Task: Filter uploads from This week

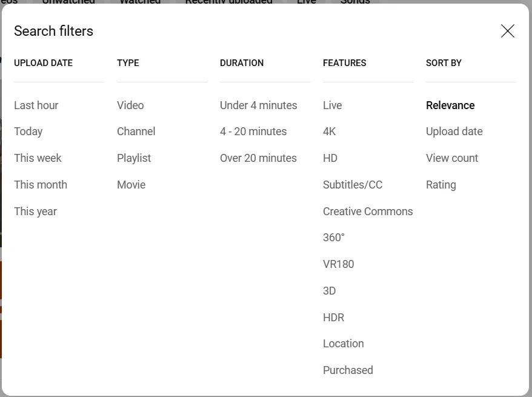Action: tap(38, 158)
